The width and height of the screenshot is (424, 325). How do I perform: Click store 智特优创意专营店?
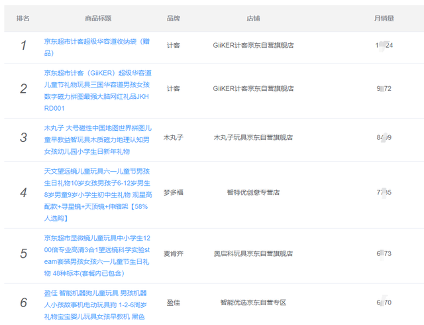[253, 192]
